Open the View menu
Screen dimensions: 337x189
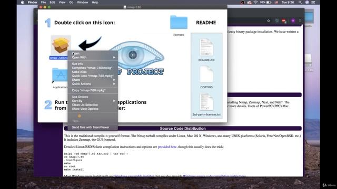[62, 2]
